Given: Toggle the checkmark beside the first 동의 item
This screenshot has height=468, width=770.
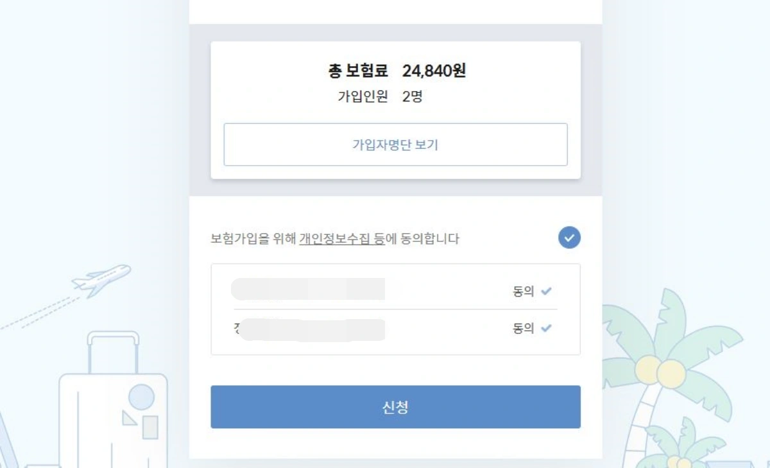Looking at the screenshot, I should (546, 291).
